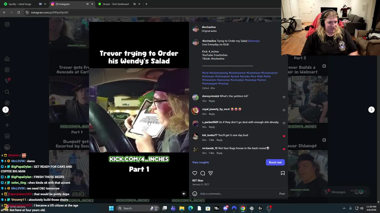Toggle reel audio mute button
Image resolution: width=380 pixels, height=213 pixels.
(x=184, y=194)
